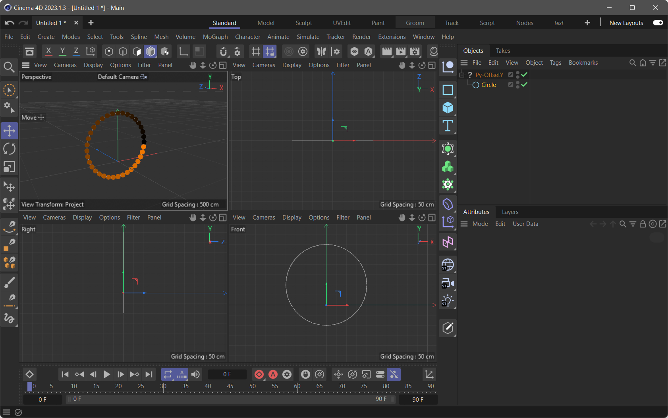Toggle Enable Snap icon
Viewport: 668px width, 418px height.
coord(223,51)
